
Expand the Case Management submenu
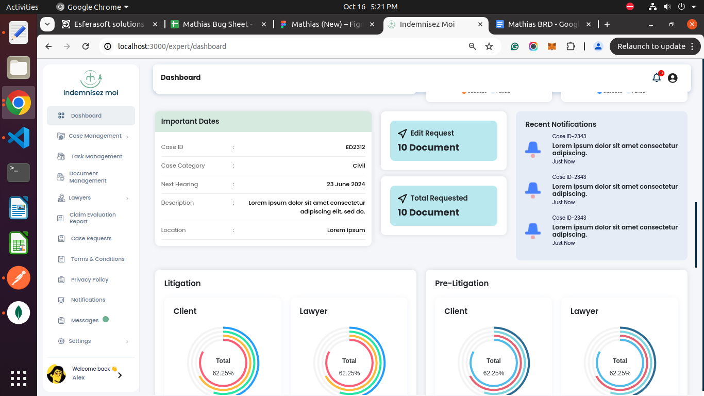[x=127, y=137]
